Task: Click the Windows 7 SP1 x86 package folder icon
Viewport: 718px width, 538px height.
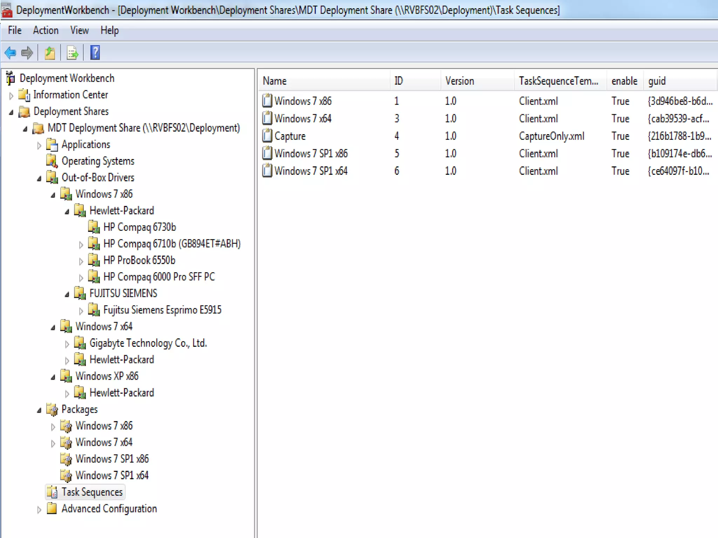Action: (66, 459)
